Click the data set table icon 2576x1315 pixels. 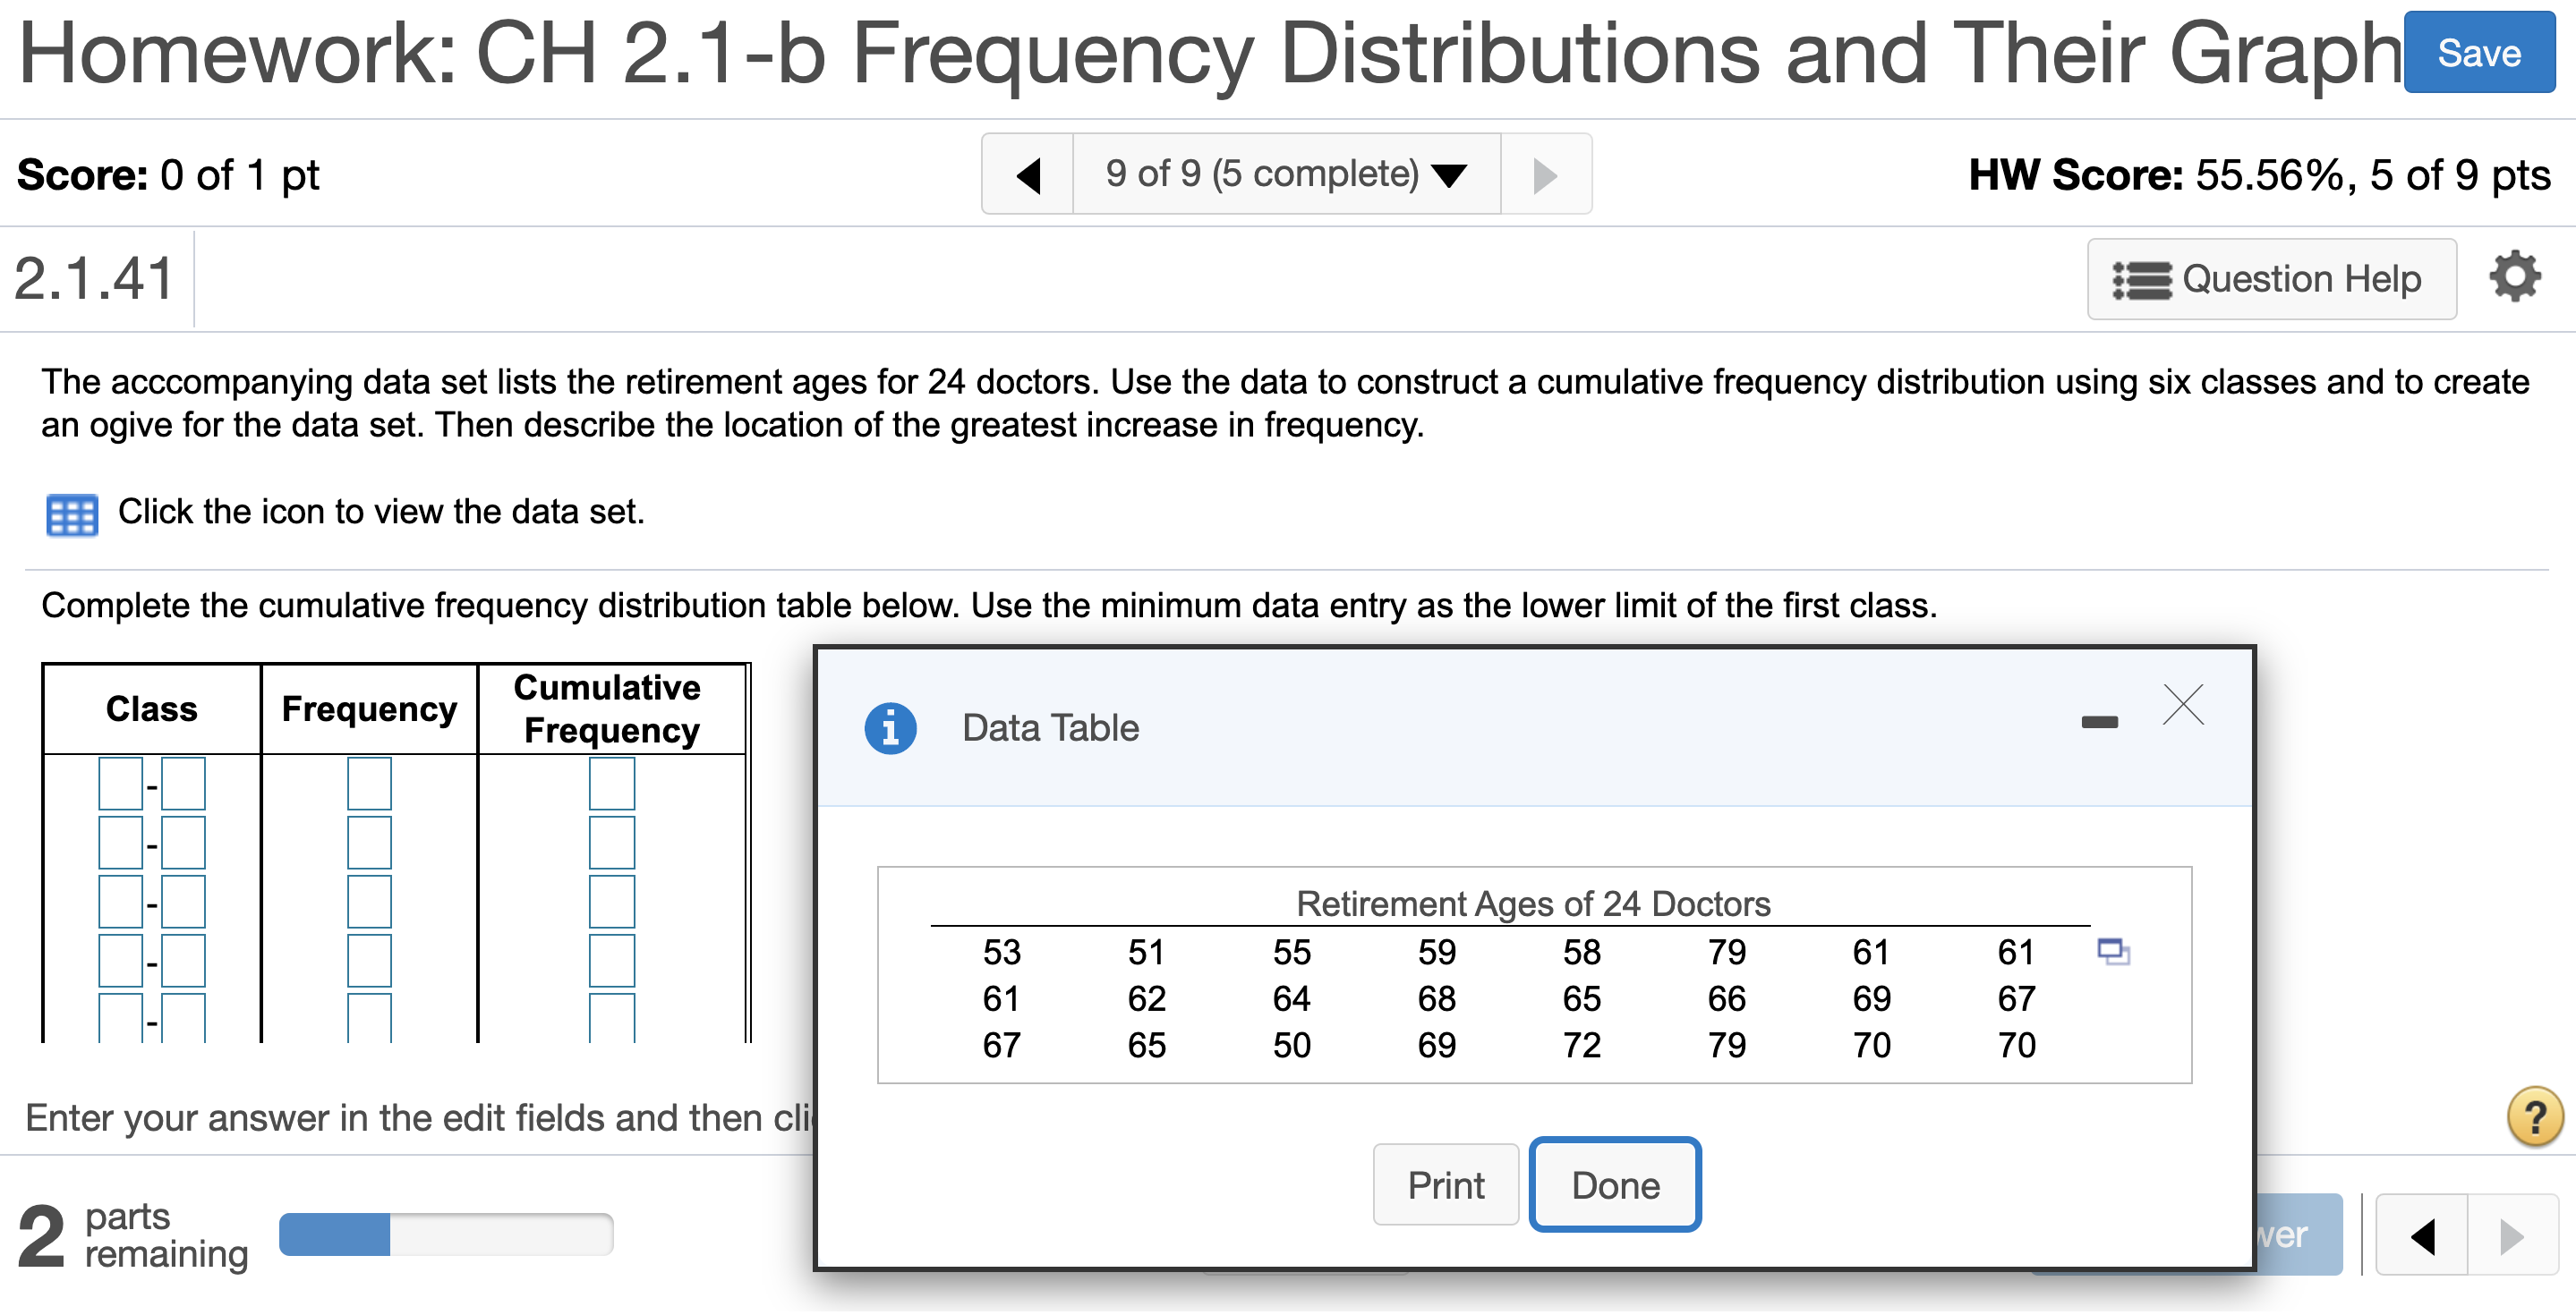[72, 515]
